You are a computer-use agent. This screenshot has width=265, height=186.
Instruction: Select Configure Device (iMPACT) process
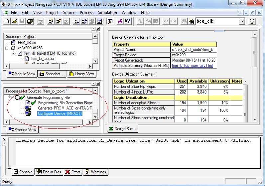click(x=60, y=113)
